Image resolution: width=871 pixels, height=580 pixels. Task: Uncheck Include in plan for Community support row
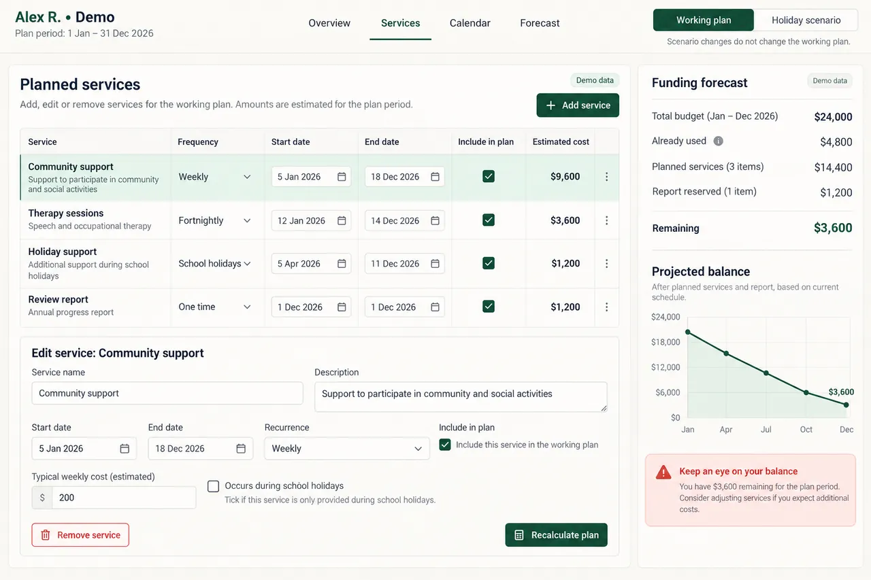pyautogui.click(x=488, y=176)
